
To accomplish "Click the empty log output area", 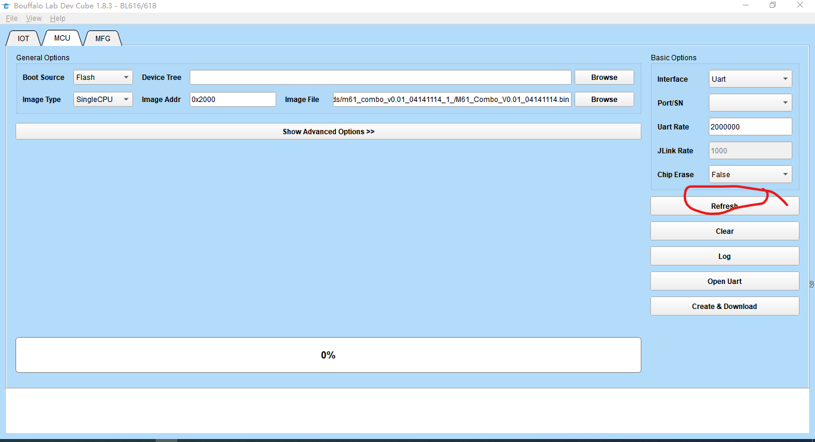I will tap(407, 410).
